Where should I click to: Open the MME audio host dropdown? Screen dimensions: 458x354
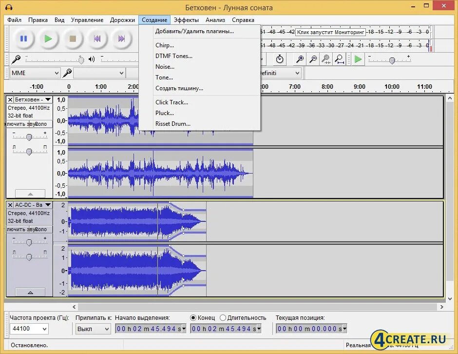point(35,73)
